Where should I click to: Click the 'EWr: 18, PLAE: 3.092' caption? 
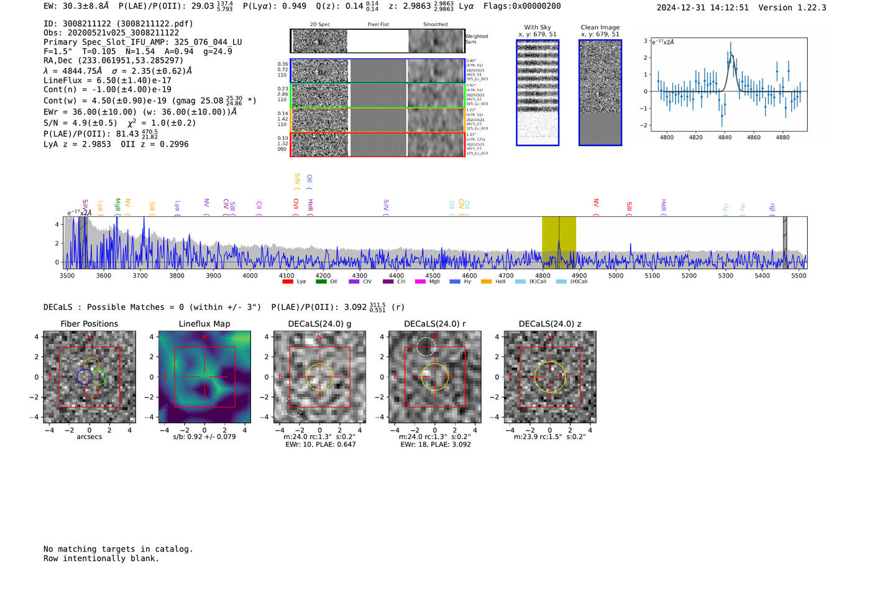435,445
